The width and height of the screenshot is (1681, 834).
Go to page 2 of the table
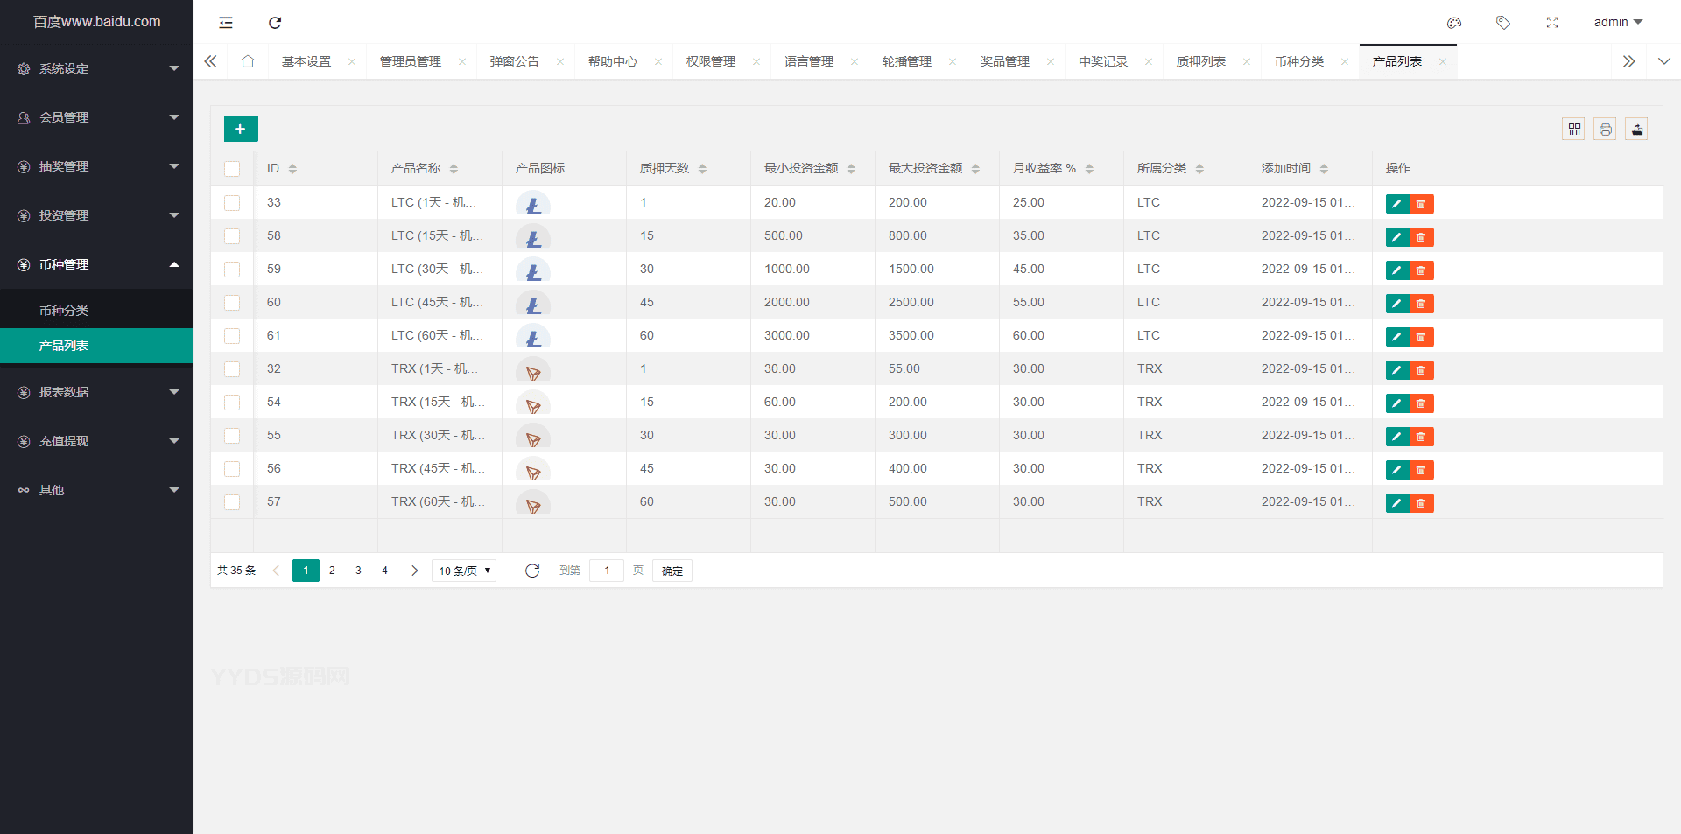tap(332, 571)
